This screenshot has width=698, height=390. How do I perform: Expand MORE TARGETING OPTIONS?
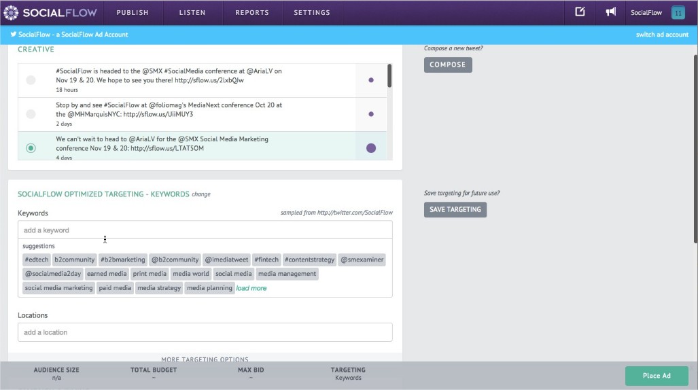[x=205, y=359]
